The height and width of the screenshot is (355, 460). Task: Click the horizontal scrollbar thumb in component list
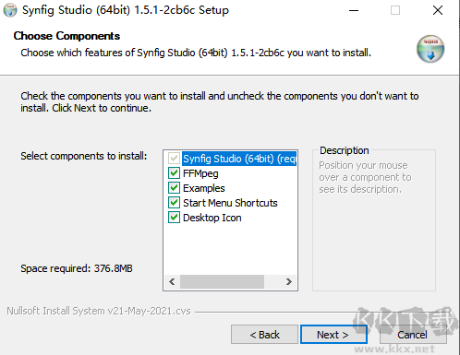222,281
